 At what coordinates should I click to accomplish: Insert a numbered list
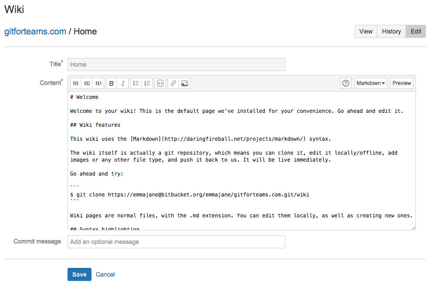(x=147, y=83)
